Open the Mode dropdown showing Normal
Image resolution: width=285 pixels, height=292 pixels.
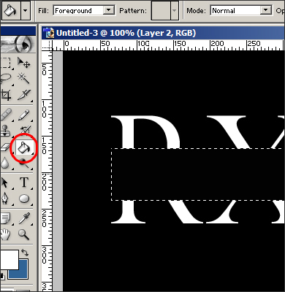[241, 10]
